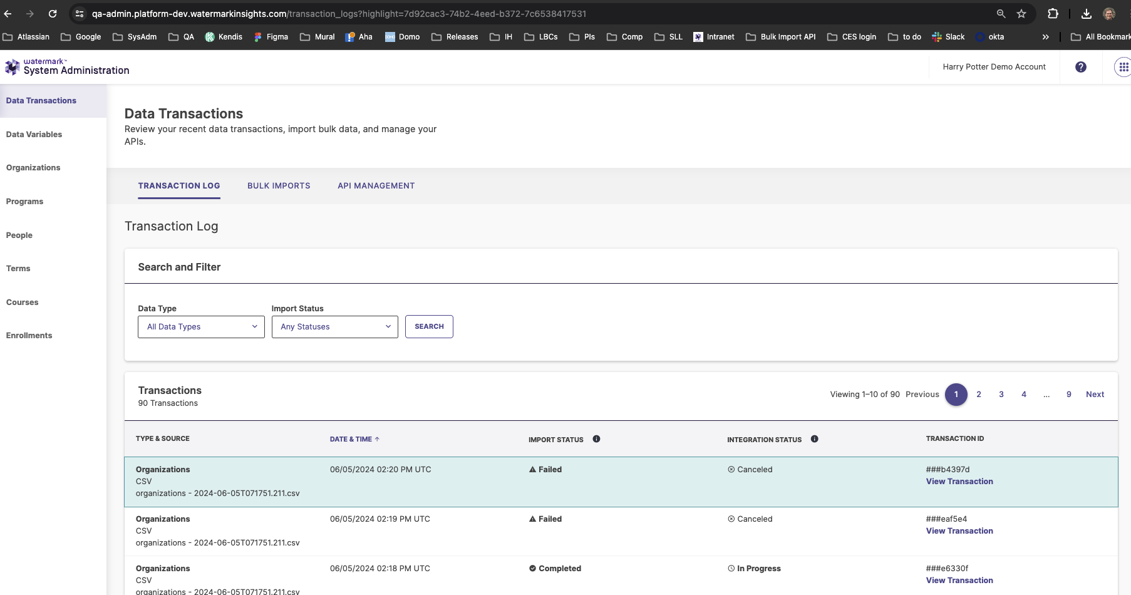Click the browser address bar URL
Viewport: 1131px width, 595px height.
[x=339, y=14]
